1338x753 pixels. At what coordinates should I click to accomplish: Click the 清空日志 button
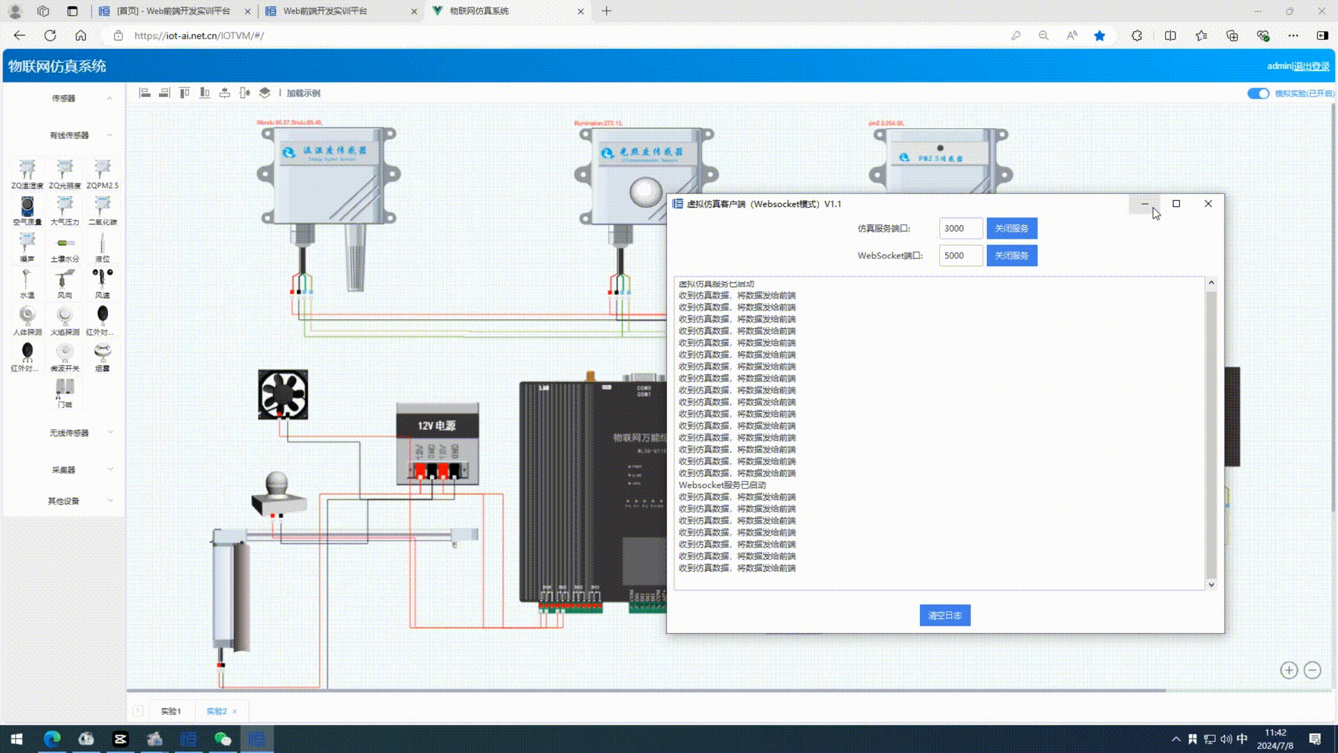point(944,615)
